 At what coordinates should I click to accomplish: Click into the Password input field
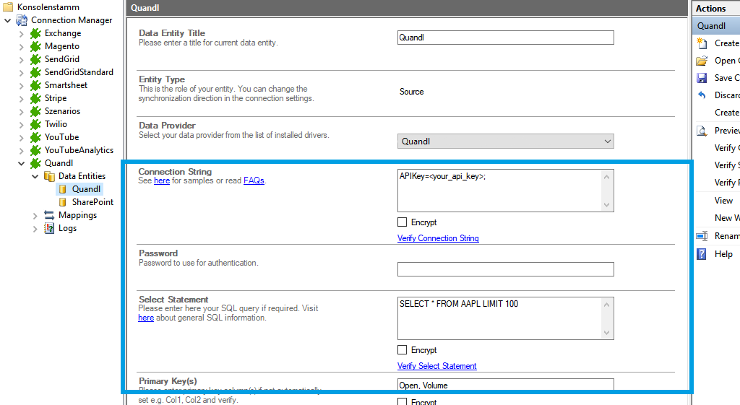[505, 269]
